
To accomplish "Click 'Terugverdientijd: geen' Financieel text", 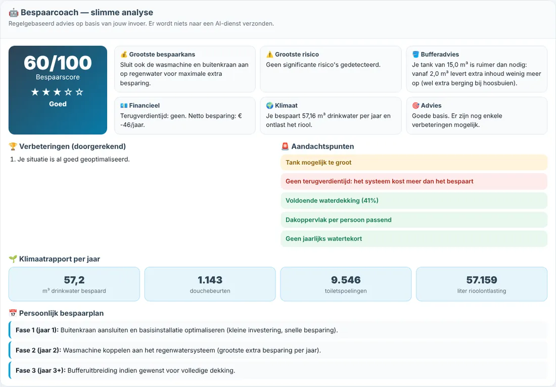I will point(181,120).
